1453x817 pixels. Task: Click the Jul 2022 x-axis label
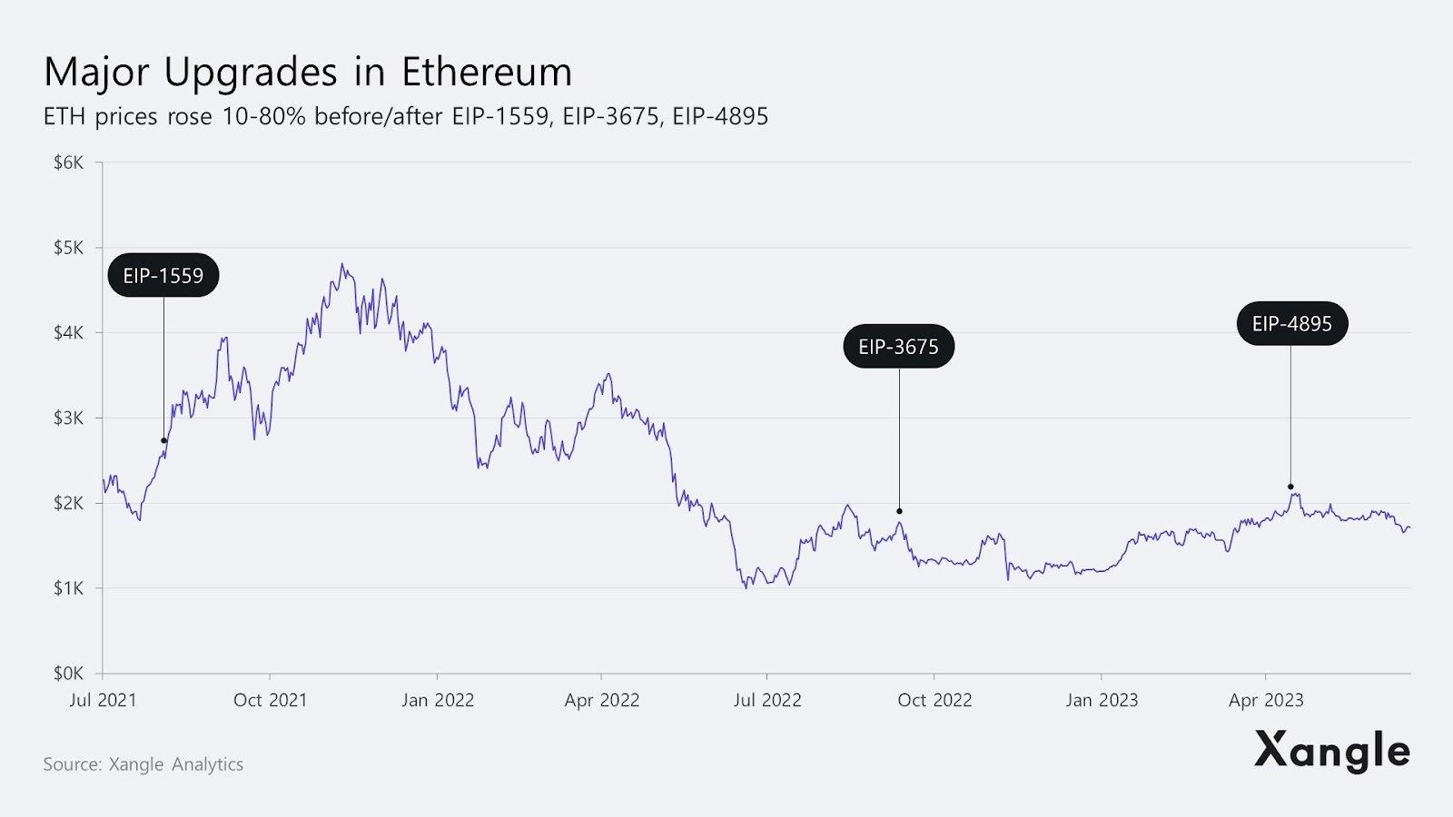tap(767, 700)
